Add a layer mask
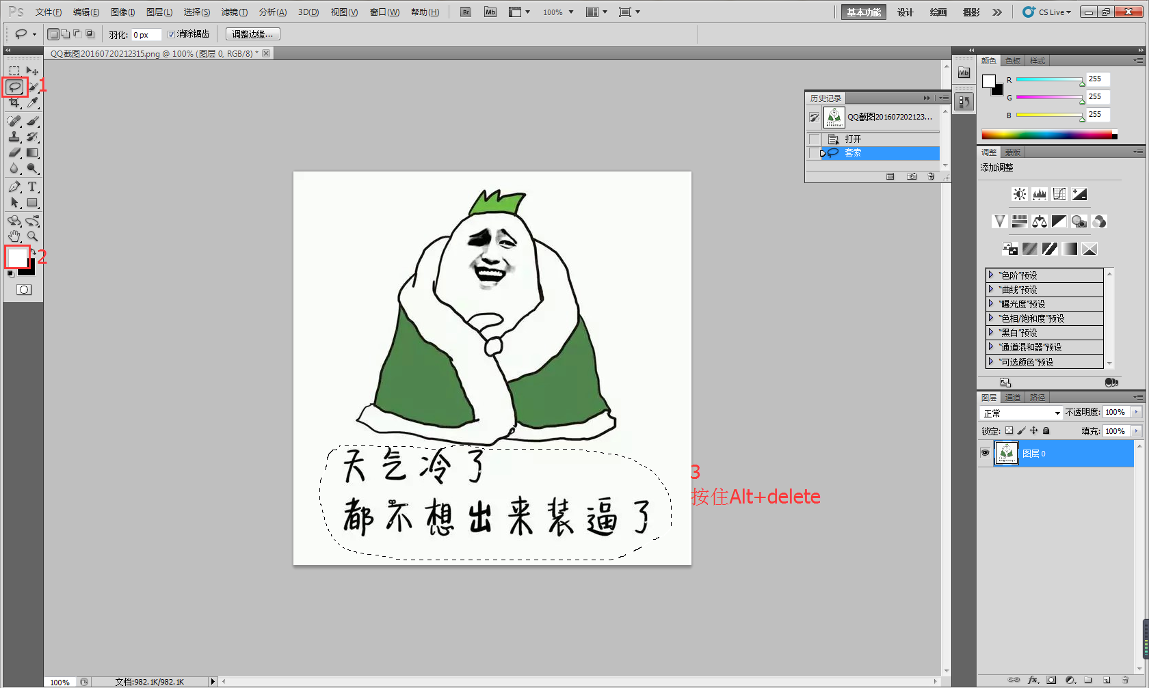This screenshot has width=1149, height=688. pyautogui.click(x=1052, y=680)
